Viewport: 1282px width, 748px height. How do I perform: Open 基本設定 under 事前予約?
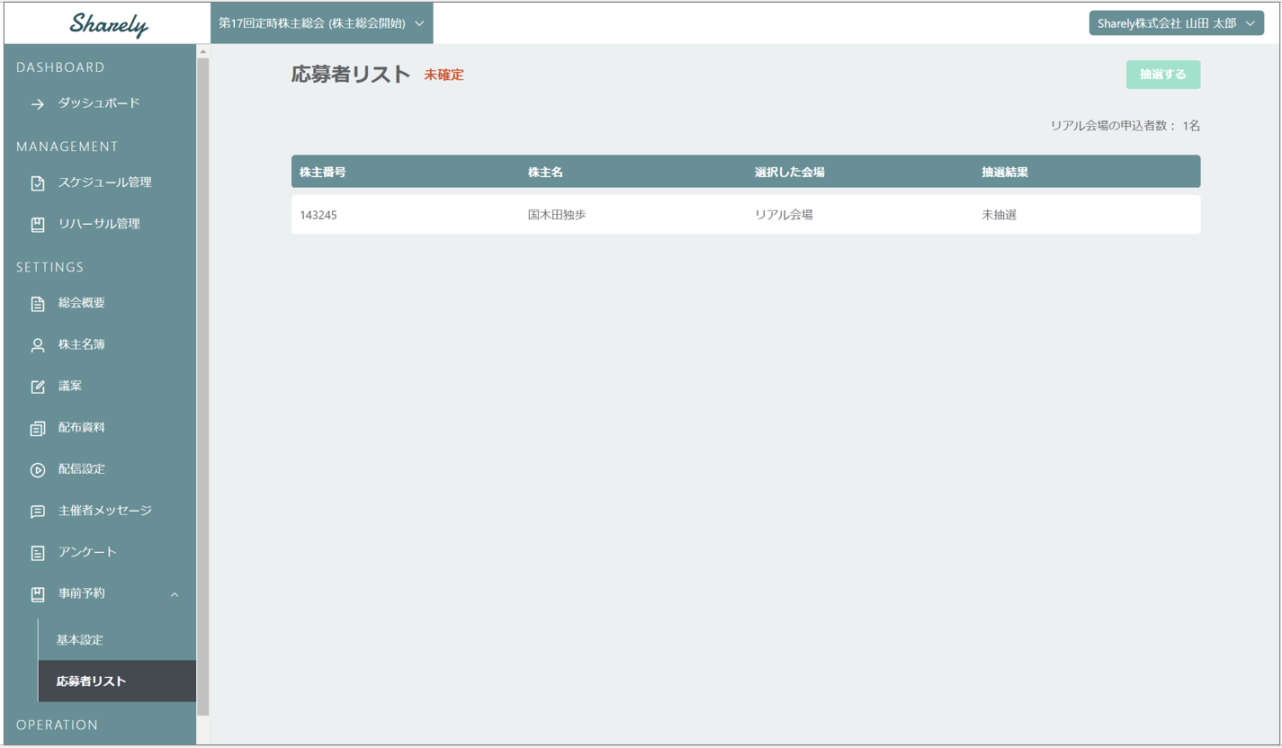(x=80, y=640)
